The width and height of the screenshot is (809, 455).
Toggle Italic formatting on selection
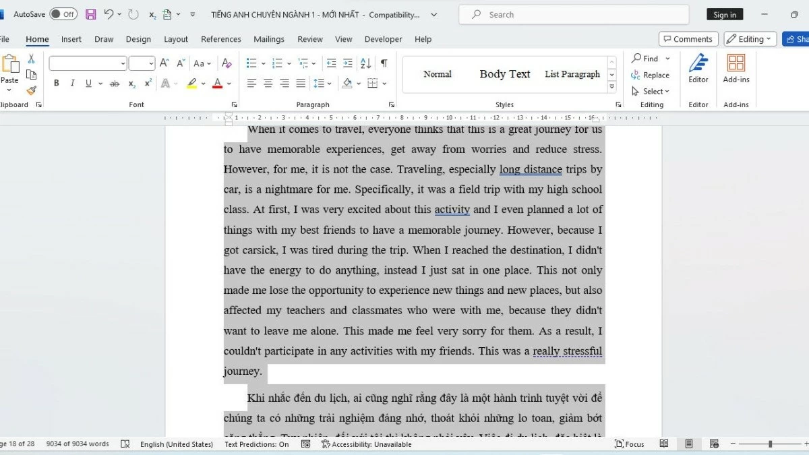[x=72, y=84]
